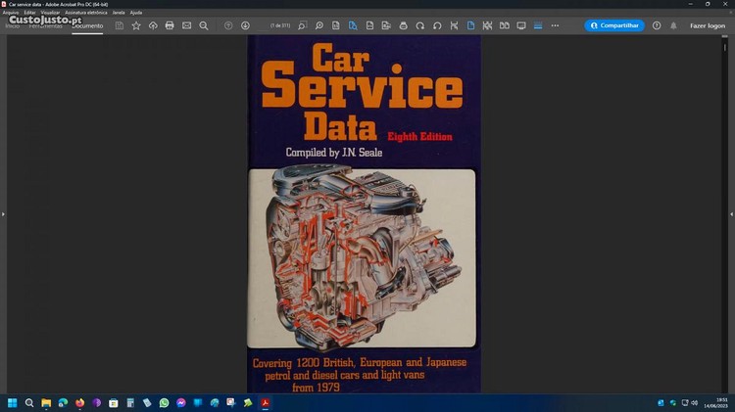Open the Arquivo menu
This screenshot has height=412, width=735.
pos(11,13)
